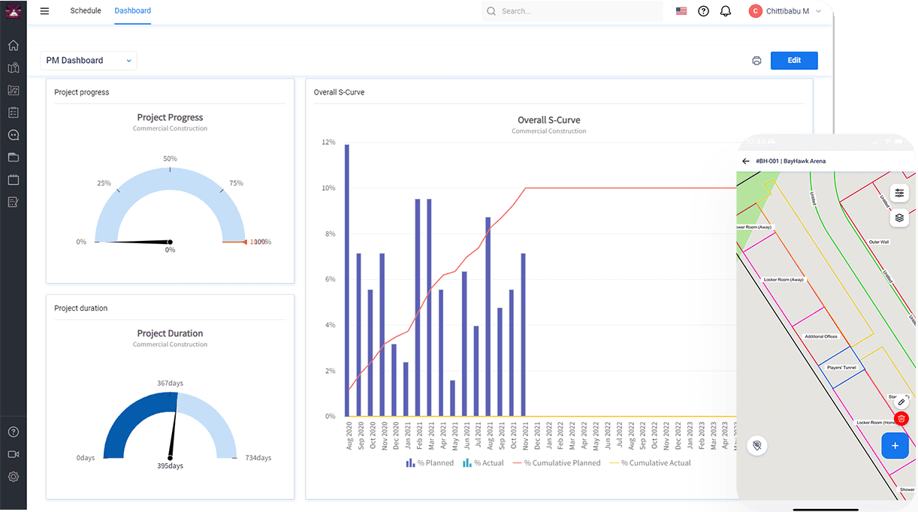
Task: Open the calendar icon in sidebar
Action: pyautogui.click(x=13, y=180)
